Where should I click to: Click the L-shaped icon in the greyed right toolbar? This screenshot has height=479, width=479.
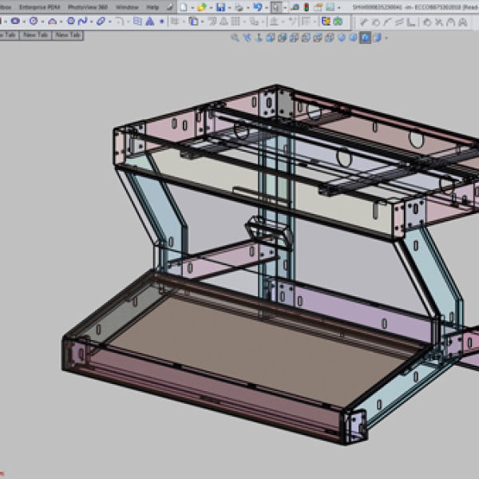[x=411, y=22]
